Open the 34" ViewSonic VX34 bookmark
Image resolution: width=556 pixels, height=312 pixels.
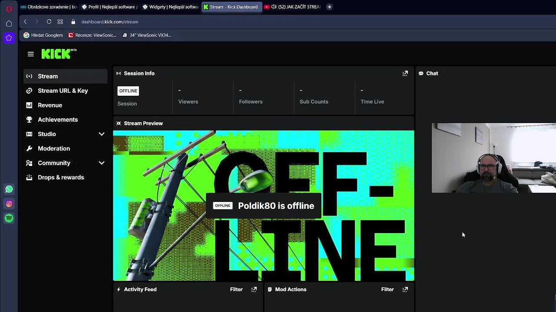pos(147,35)
